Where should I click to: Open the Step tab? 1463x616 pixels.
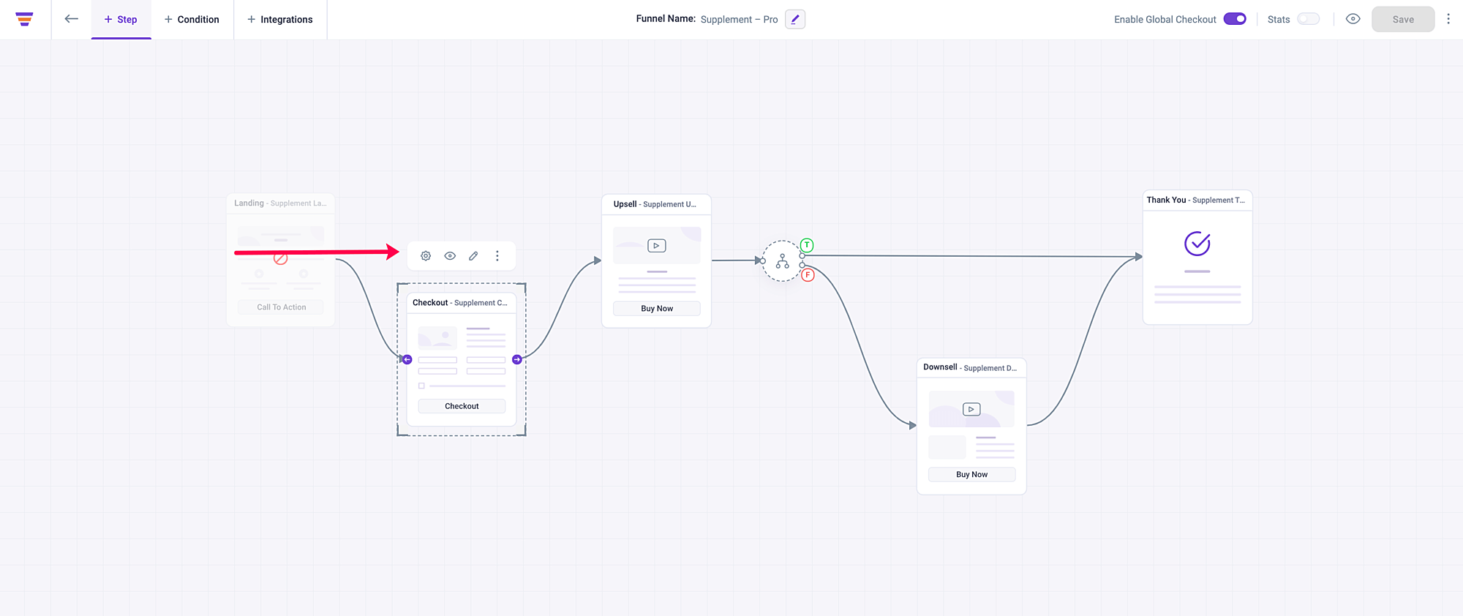[121, 20]
